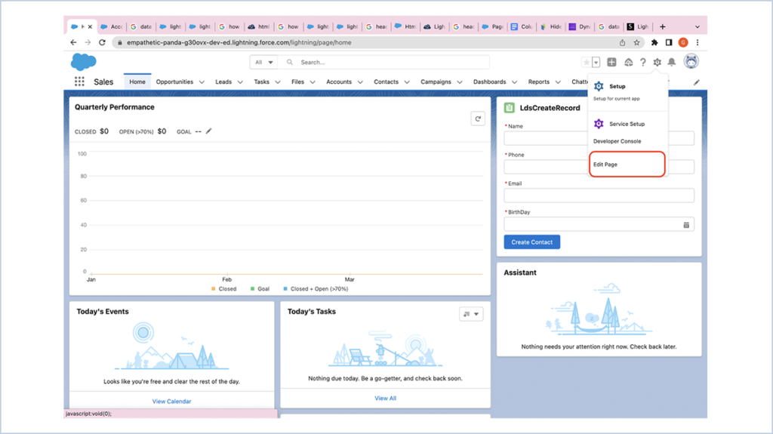
Task: Choose Edit Page in setup menu
Action: (x=627, y=165)
